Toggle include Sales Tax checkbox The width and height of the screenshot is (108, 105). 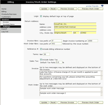41,60
